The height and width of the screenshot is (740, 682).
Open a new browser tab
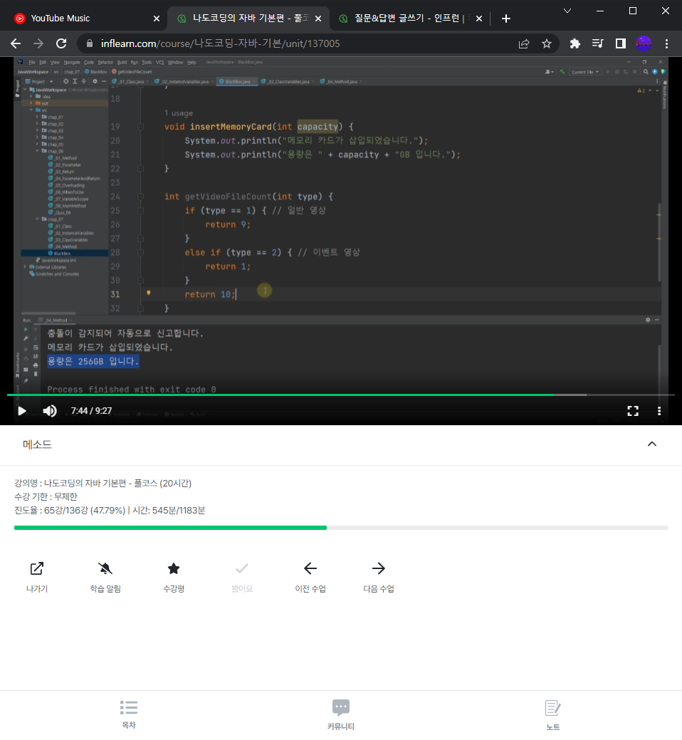coord(506,19)
